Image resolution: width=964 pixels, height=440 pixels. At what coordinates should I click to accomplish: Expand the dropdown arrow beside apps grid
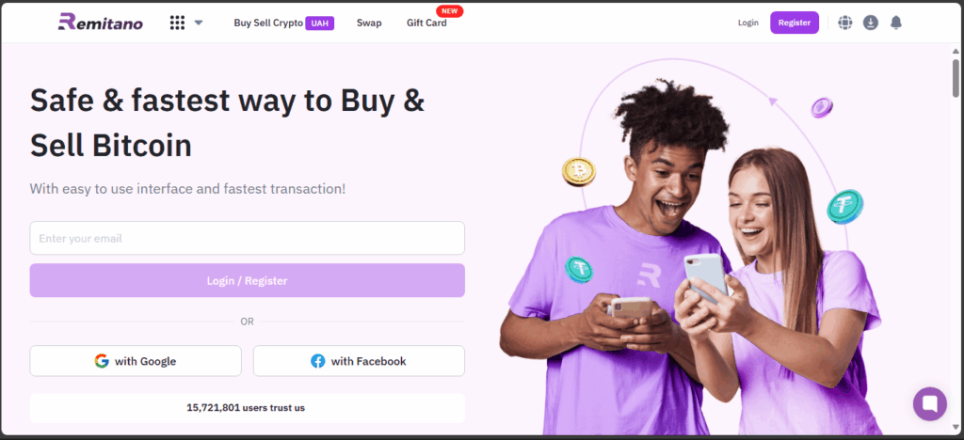pos(199,23)
